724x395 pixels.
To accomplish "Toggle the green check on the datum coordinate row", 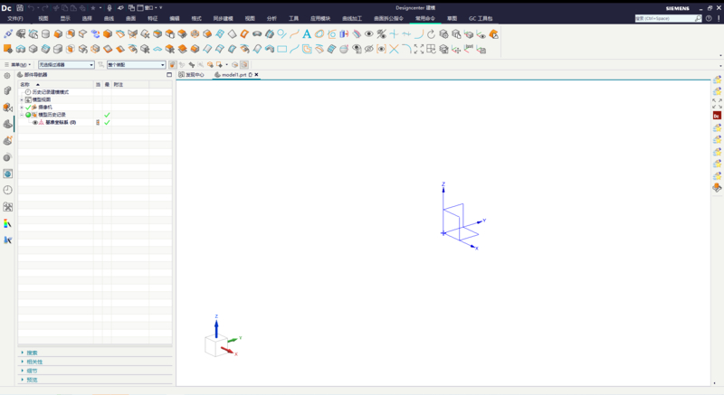I will (107, 123).
